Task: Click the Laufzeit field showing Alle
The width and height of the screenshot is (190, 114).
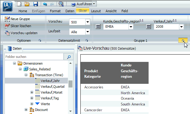Action: click(x=77, y=32)
